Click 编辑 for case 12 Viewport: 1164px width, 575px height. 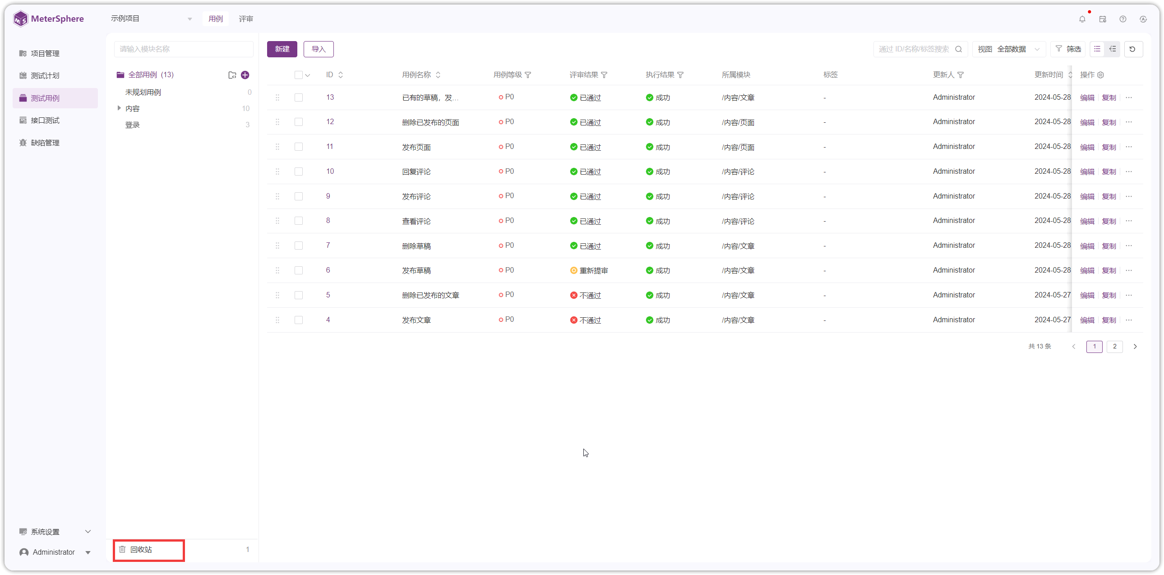point(1087,122)
